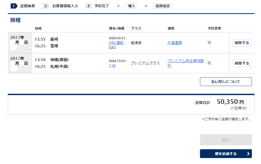Open the ORC運航 operator link

coord(116,43)
